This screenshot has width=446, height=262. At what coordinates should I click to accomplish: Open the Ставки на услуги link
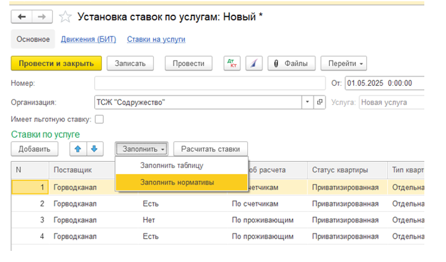156,39
